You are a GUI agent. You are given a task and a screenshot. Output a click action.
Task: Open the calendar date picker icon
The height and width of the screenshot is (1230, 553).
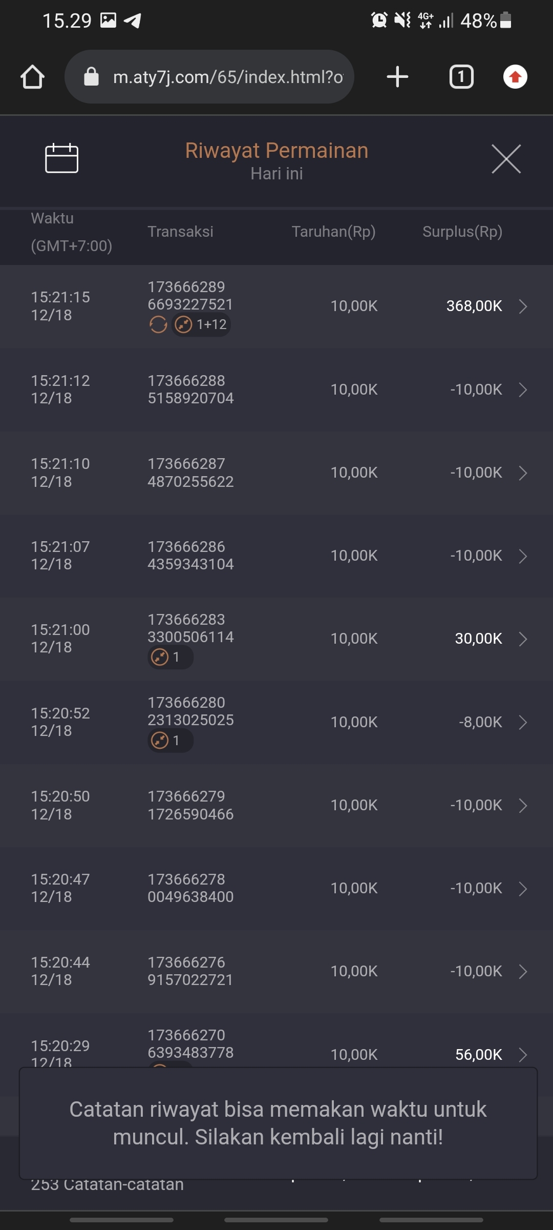(x=61, y=158)
